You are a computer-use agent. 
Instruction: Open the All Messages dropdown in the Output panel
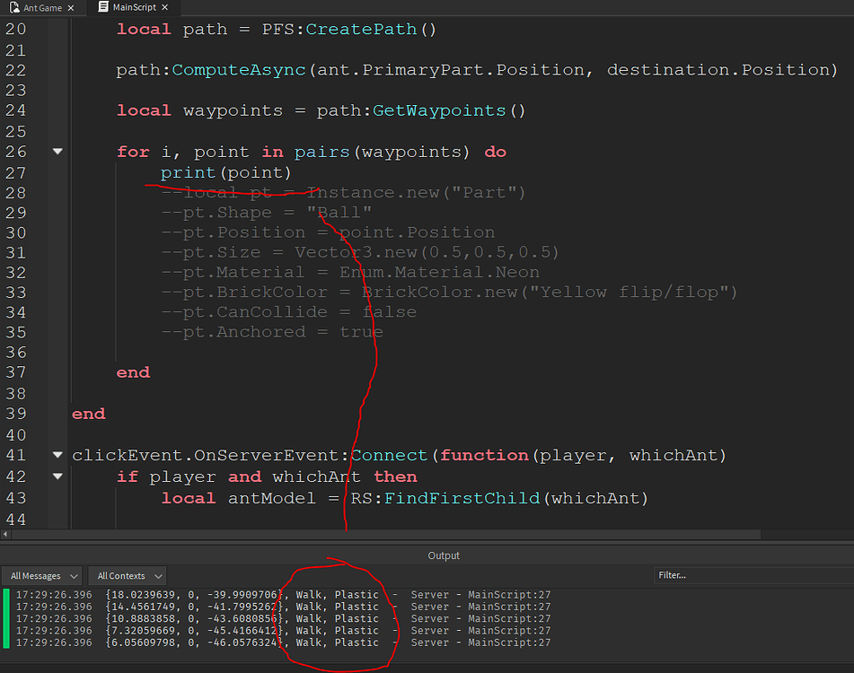pos(41,575)
